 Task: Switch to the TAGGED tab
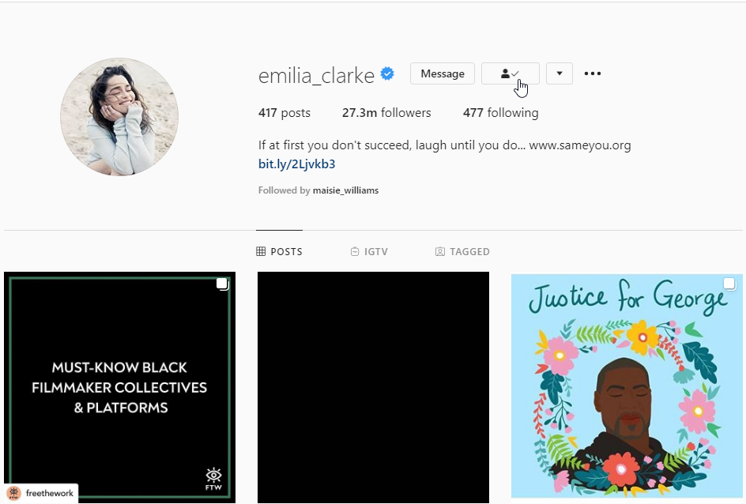[x=462, y=251]
